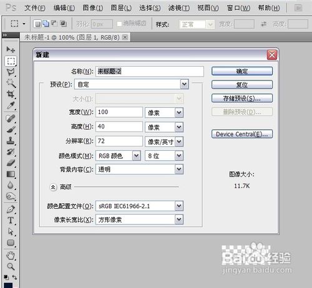Open the Layer menu
The width and height of the screenshot is (312, 288).
point(121,8)
